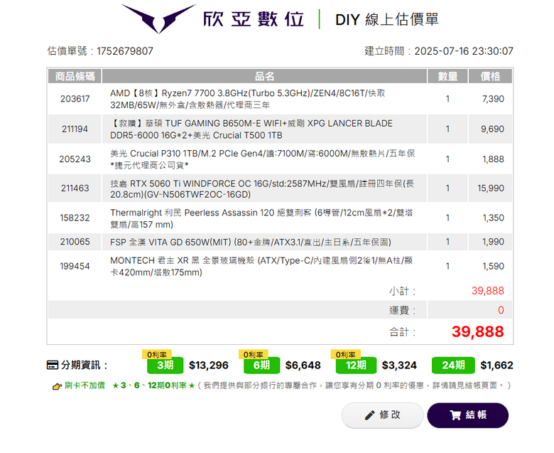Click the 欣亞數位 brand name text
The height and width of the screenshot is (453, 554).
click(254, 19)
